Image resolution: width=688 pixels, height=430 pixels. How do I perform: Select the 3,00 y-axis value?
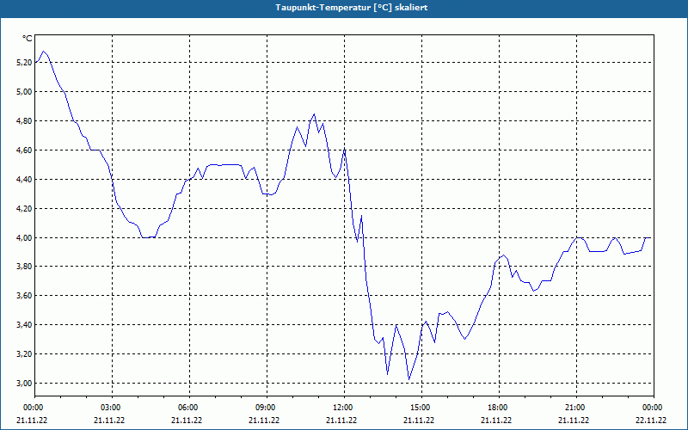click(24, 384)
